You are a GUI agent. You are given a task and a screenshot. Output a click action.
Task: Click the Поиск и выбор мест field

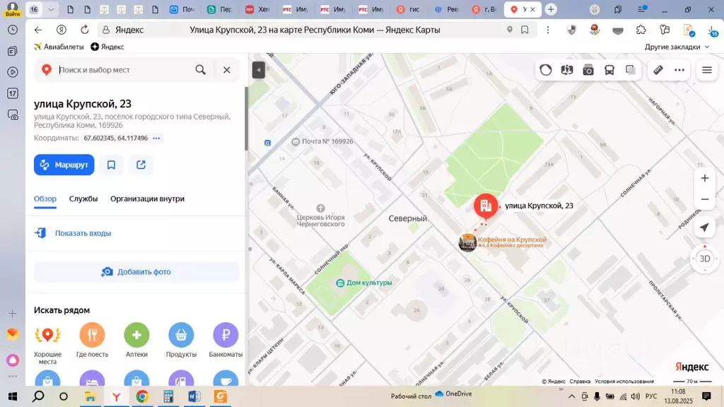124,70
